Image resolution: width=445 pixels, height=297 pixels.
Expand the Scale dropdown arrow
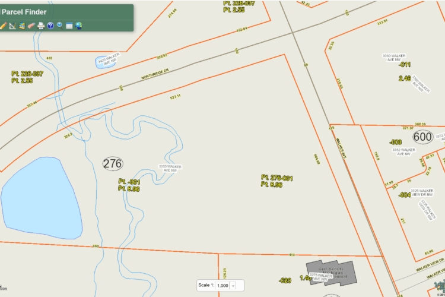(233, 286)
